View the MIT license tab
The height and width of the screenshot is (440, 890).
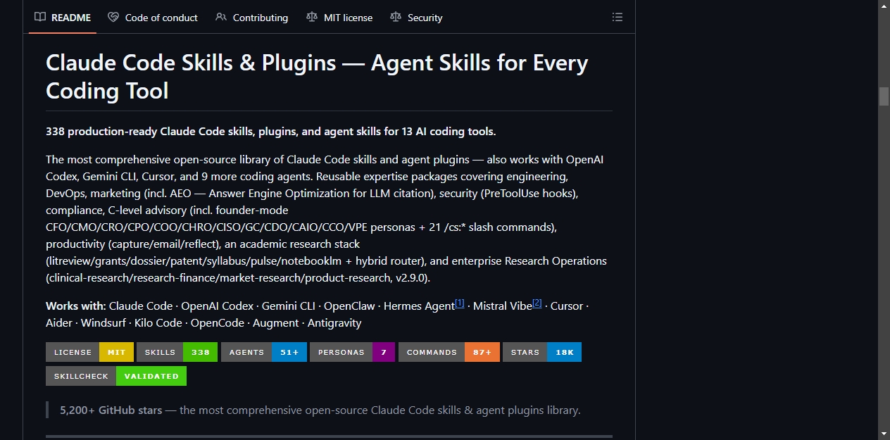pos(340,18)
